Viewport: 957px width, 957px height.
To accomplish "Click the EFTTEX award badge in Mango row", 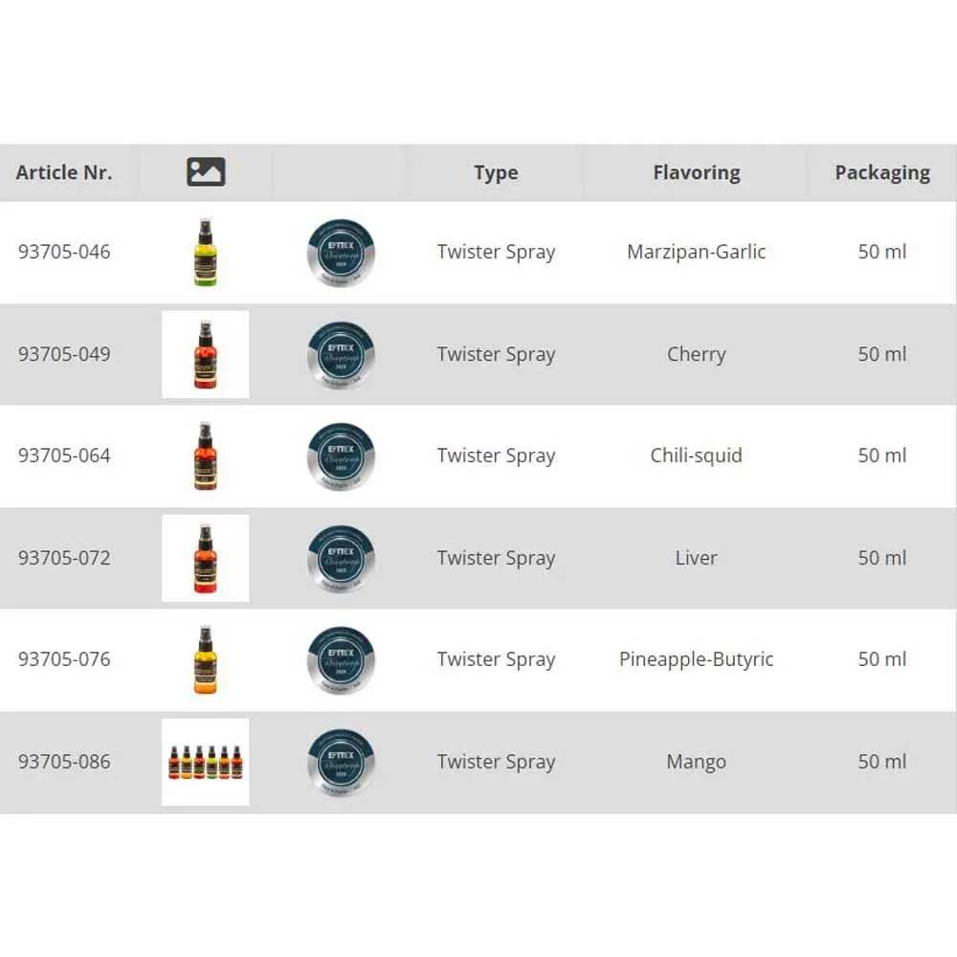I will pos(341,762).
